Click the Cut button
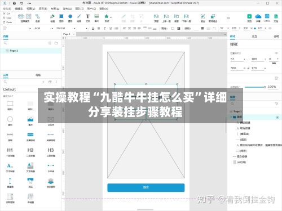Image resolution: width=282 pixels, height=211 pixels. (7, 14)
